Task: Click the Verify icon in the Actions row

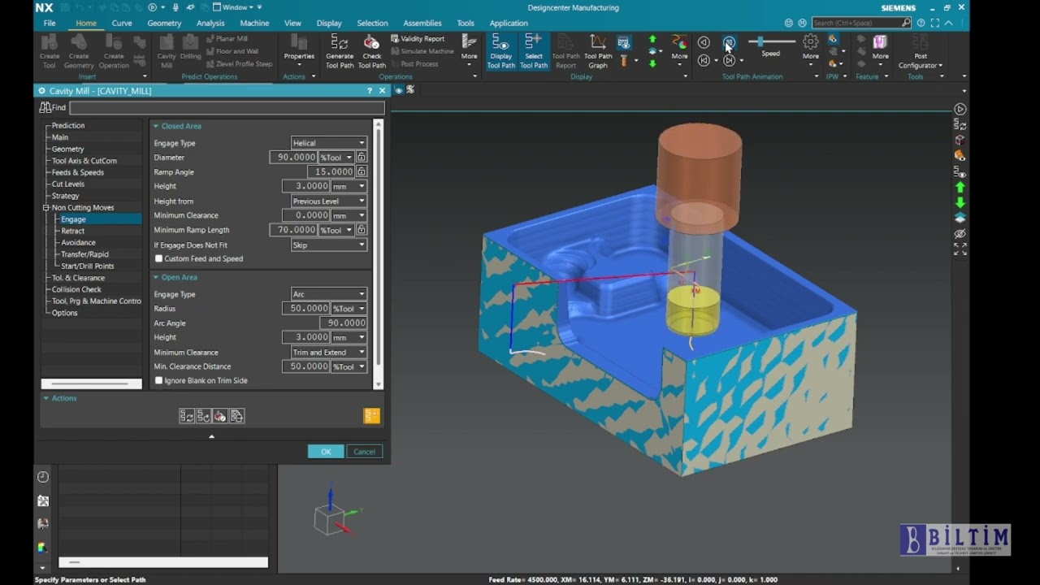Action: 219,416
